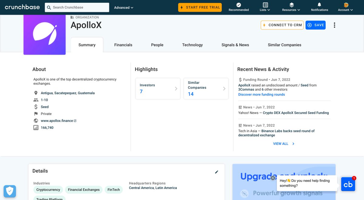Click the SAVE button for ApolloX

click(315, 25)
